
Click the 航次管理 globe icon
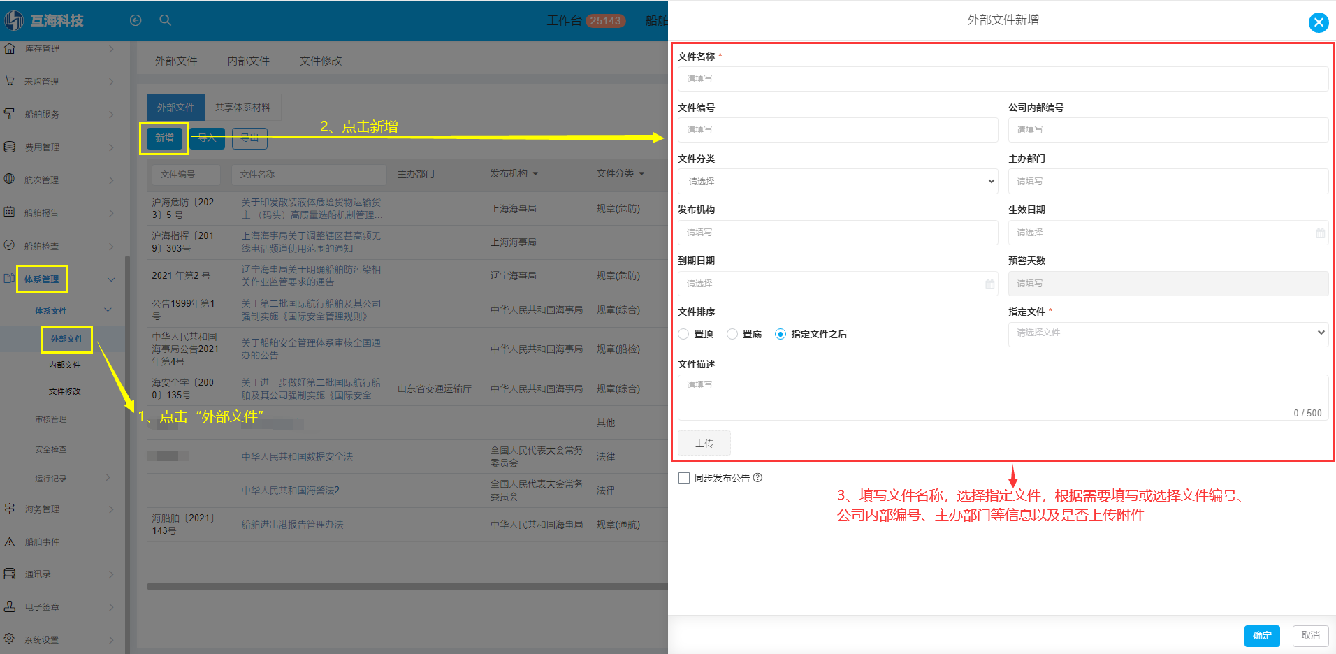(x=10, y=179)
